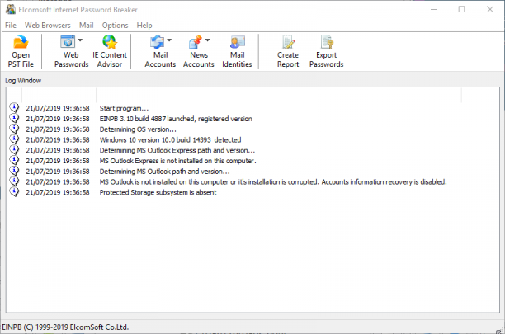Expand the News Accounts dropdown arrow
This screenshot has width=505, height=334.
pos(208,40)
